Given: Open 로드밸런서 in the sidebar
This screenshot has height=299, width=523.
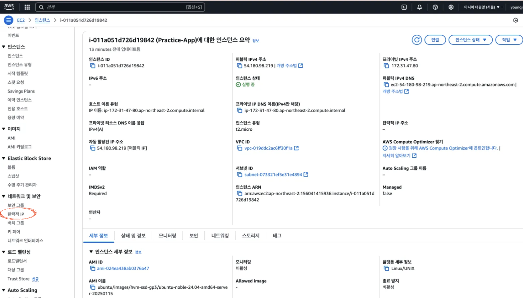Looking at the screenshot, I should (17, 261).
